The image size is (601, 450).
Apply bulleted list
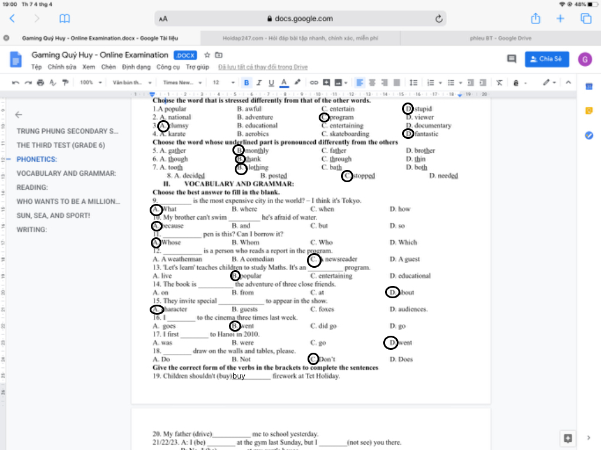(x=451, y=83)
